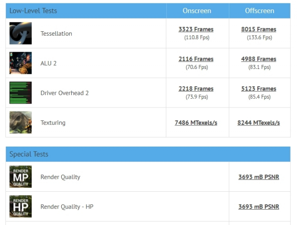Select the Driver Overhead 2 offscreen 5123 Frames link
This screenshot has width=297, height=225.
pos(259,89)
